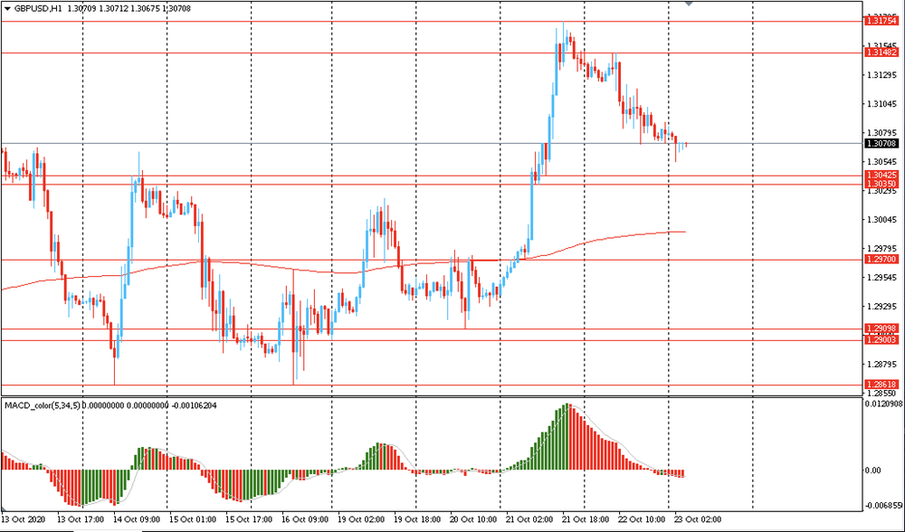Click the current price label 1.30708
The height and width of the screenshot is (532, 905).
pos(881,143)
